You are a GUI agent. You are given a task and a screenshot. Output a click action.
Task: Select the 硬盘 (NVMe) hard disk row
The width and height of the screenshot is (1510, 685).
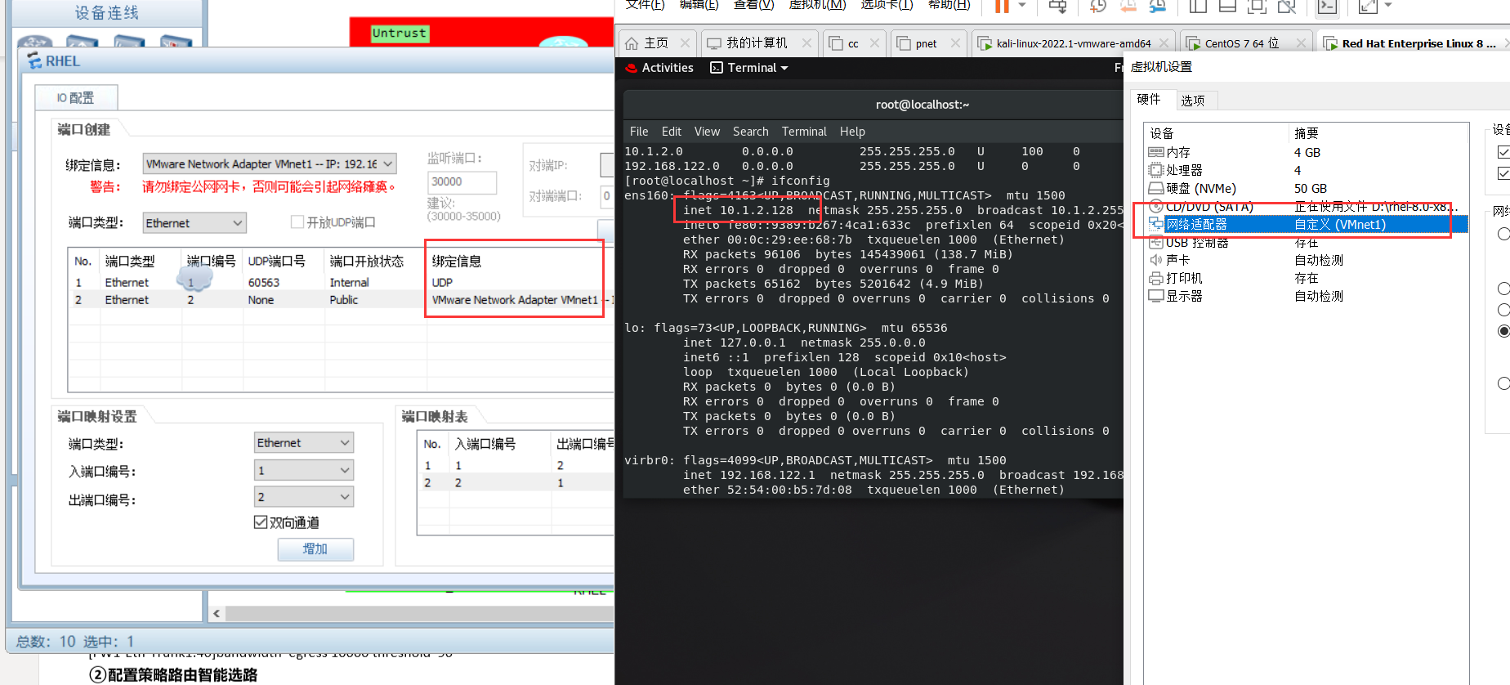click(x=1306, y=188)
